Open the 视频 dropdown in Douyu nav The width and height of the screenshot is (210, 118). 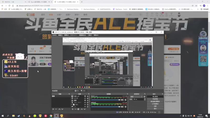pos(68,15)
